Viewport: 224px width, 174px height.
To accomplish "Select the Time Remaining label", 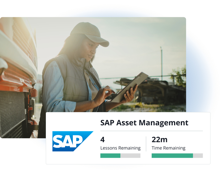I will [x=168, y=148].
